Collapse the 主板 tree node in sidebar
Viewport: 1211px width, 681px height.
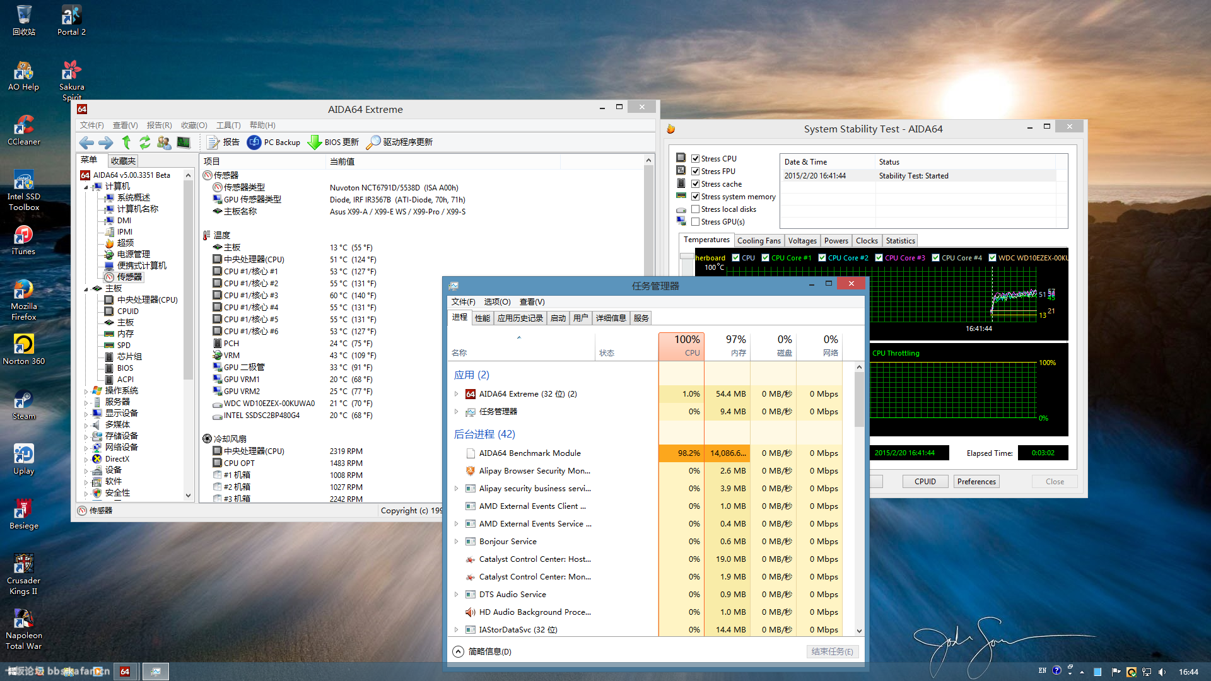coord(86,289)
